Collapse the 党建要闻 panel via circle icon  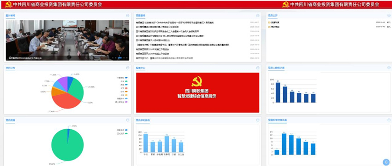(x=258, y=16)
